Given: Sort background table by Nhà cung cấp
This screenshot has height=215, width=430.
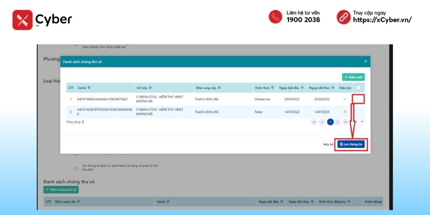Looking at the screenshot, I should coord(78,201).
